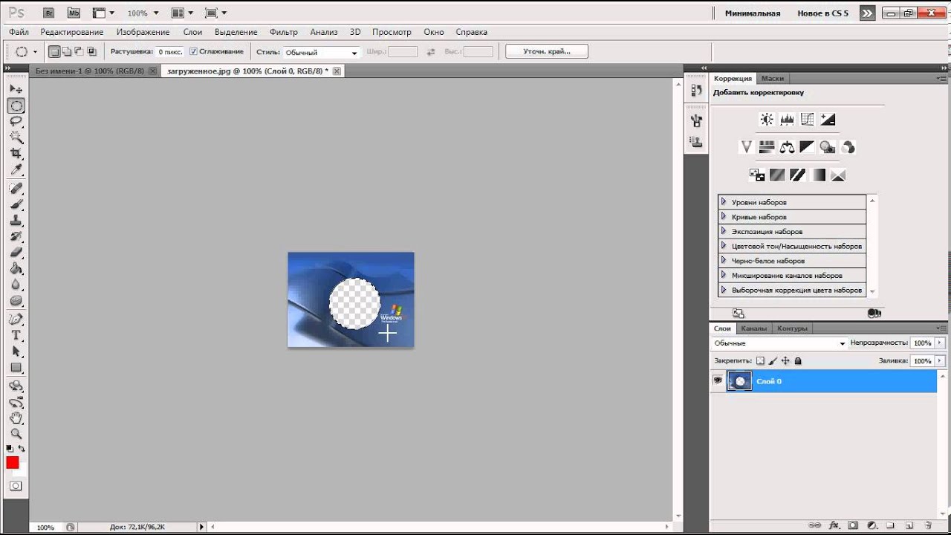This screenshot has width=951, height=535.
Task: Delete layer using the trash icon
Action: point(929,525)
